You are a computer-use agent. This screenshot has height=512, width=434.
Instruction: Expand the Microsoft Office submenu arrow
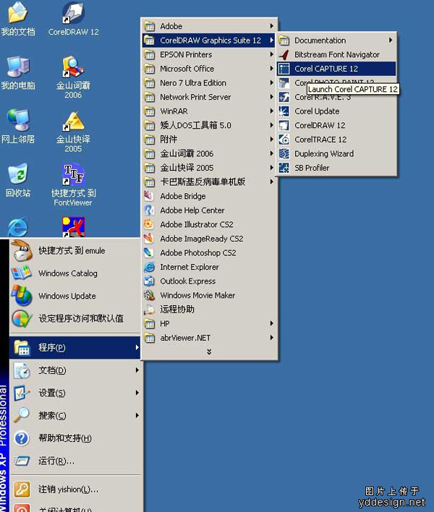pos(271,69)
